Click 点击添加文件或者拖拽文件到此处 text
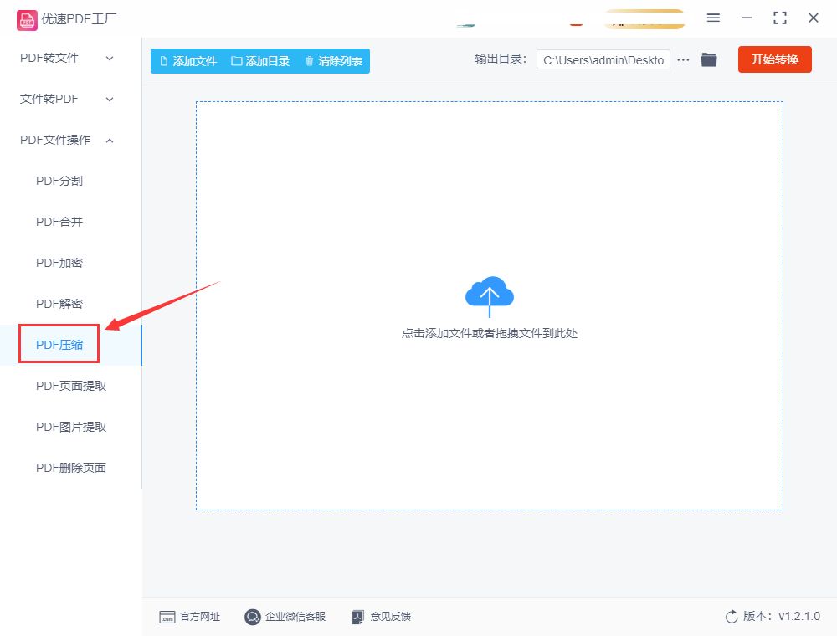This screenshot has height=636, width=837. click(490, 333)
